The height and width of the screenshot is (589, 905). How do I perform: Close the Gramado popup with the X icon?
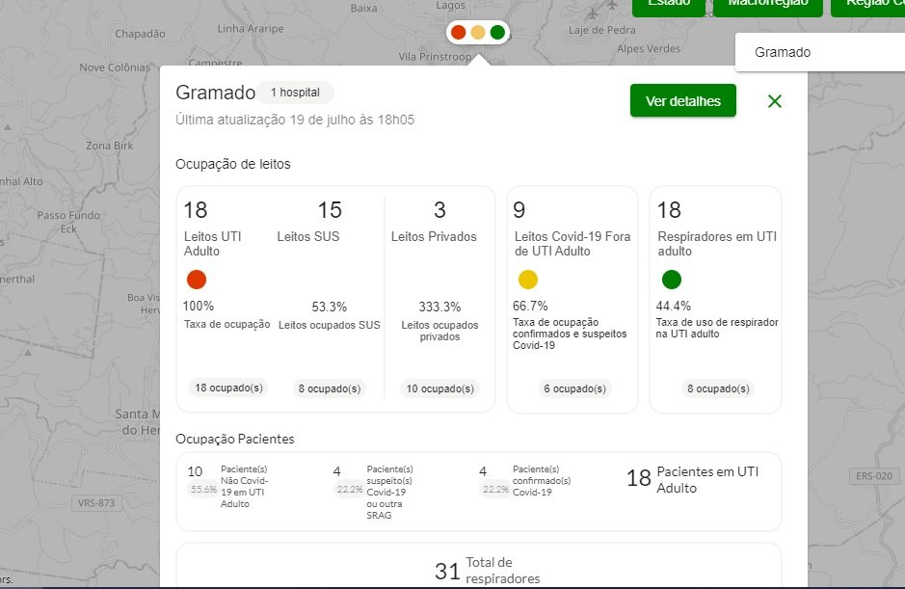pos(775,101)
